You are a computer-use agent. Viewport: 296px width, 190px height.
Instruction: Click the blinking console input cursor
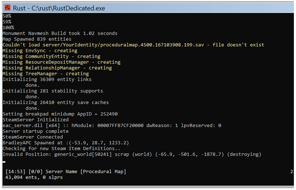[x=4, y=162]
